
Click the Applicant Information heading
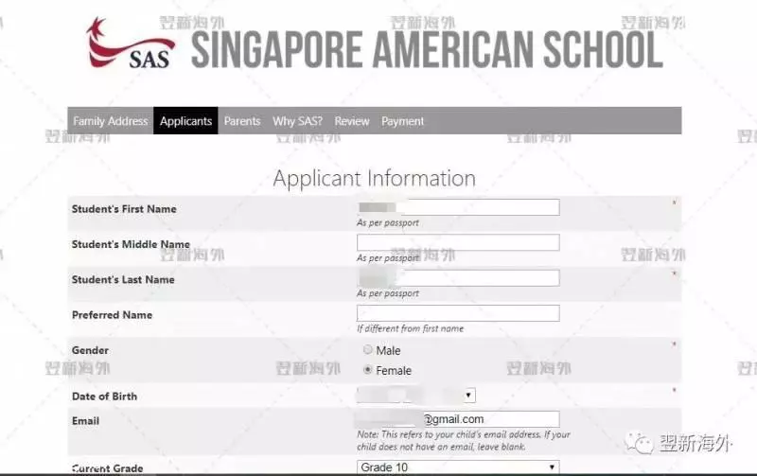point(374,179)
